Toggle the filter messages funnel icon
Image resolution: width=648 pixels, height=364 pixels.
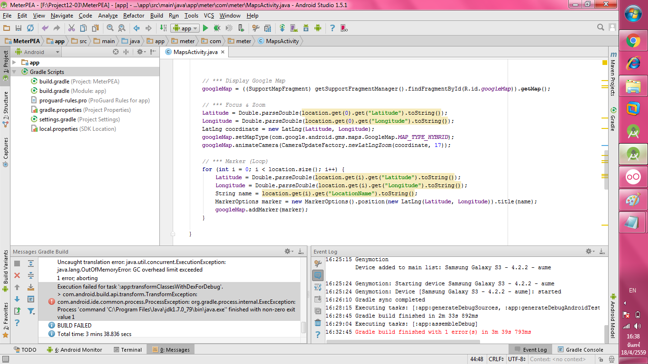(x=31, y=311)
